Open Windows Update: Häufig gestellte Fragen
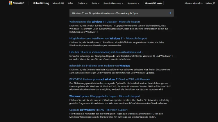 tap(105, 96)
